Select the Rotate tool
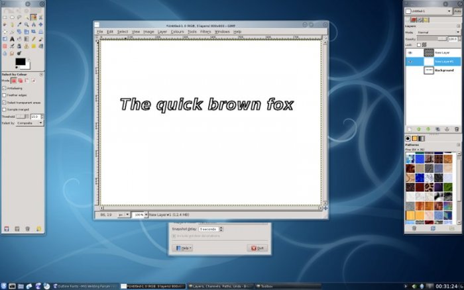The image size is (464, 290). point(19,32)
